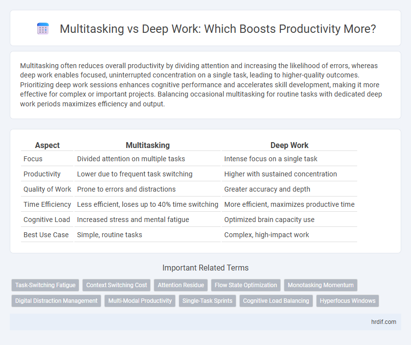The height and width of the screenshot is (345, 411).
Task: Select the 'Quality of Work' row label
Action: point(47,189)
